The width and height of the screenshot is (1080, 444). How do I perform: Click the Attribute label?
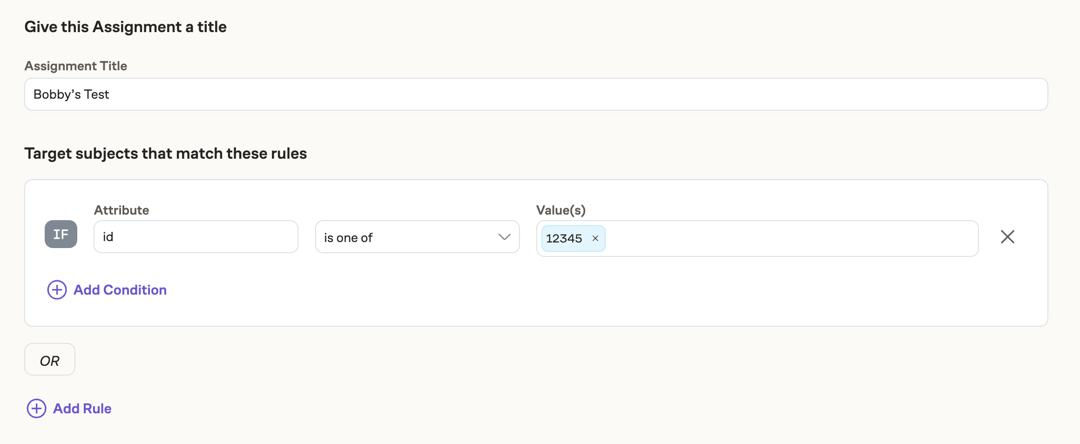pos(121,210)
